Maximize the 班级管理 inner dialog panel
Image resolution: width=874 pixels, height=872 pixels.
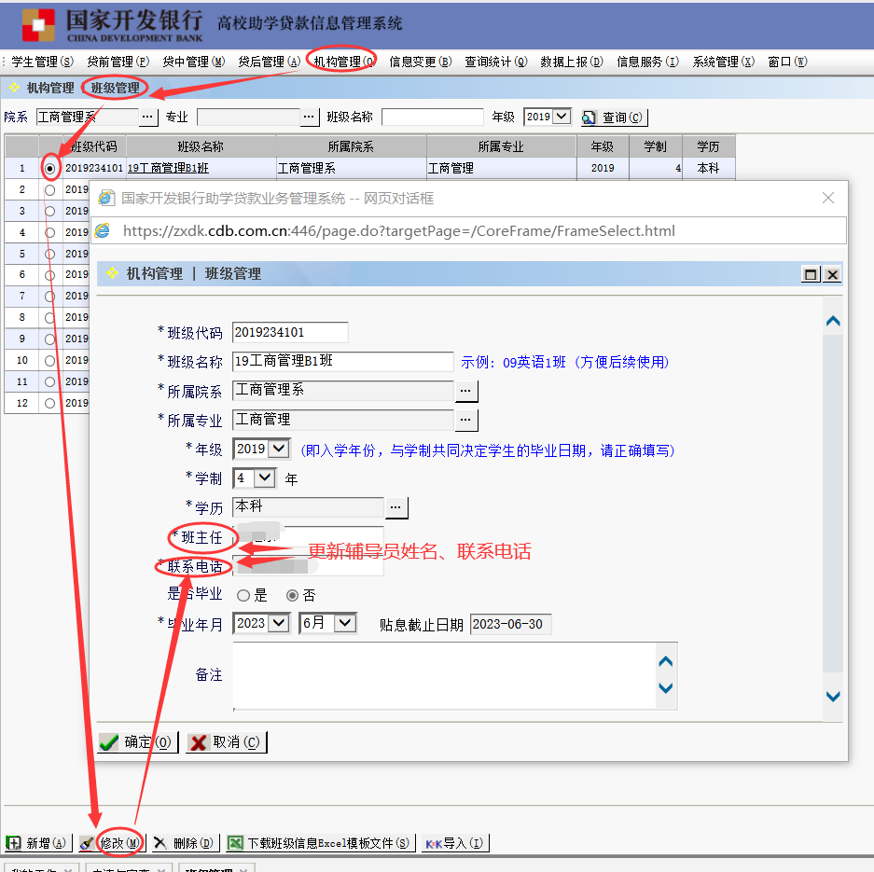click(812, 274)
